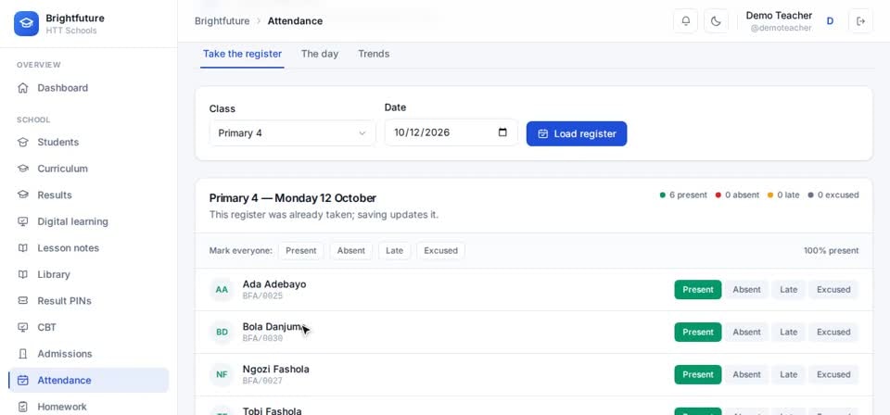
Task: Mark Bola Danjuma as Absent
Action: pos(746,333)
